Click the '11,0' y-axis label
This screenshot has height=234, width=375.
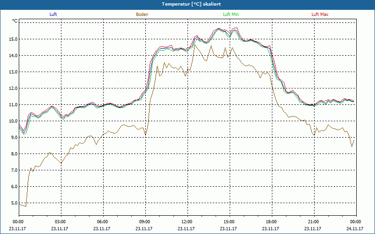tap(14, 104)
